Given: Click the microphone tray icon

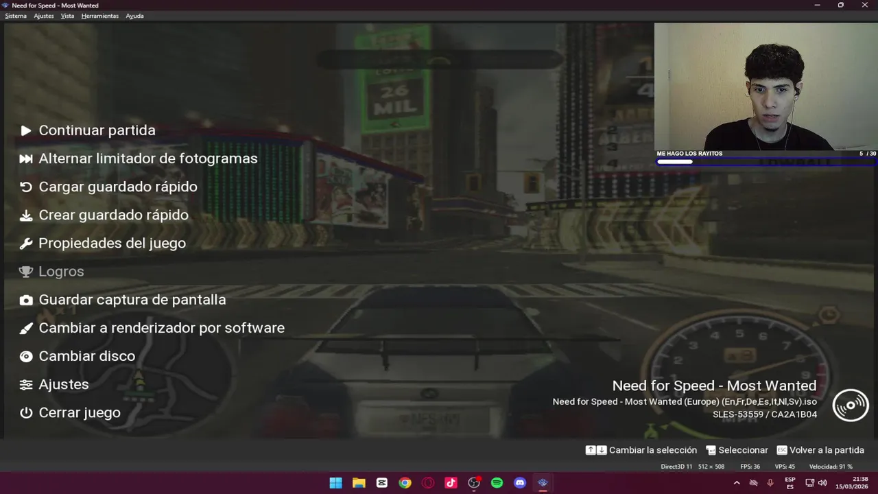Looking at the screenshot, I should 770,483.
